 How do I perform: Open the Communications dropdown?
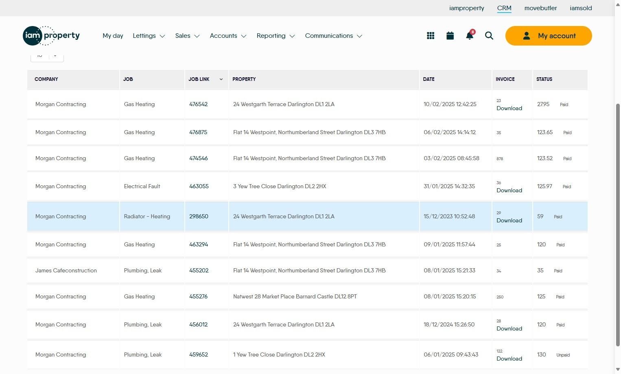click(333, 36)
